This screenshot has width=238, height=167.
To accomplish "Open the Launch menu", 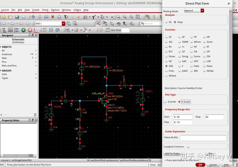I will 5,10.
